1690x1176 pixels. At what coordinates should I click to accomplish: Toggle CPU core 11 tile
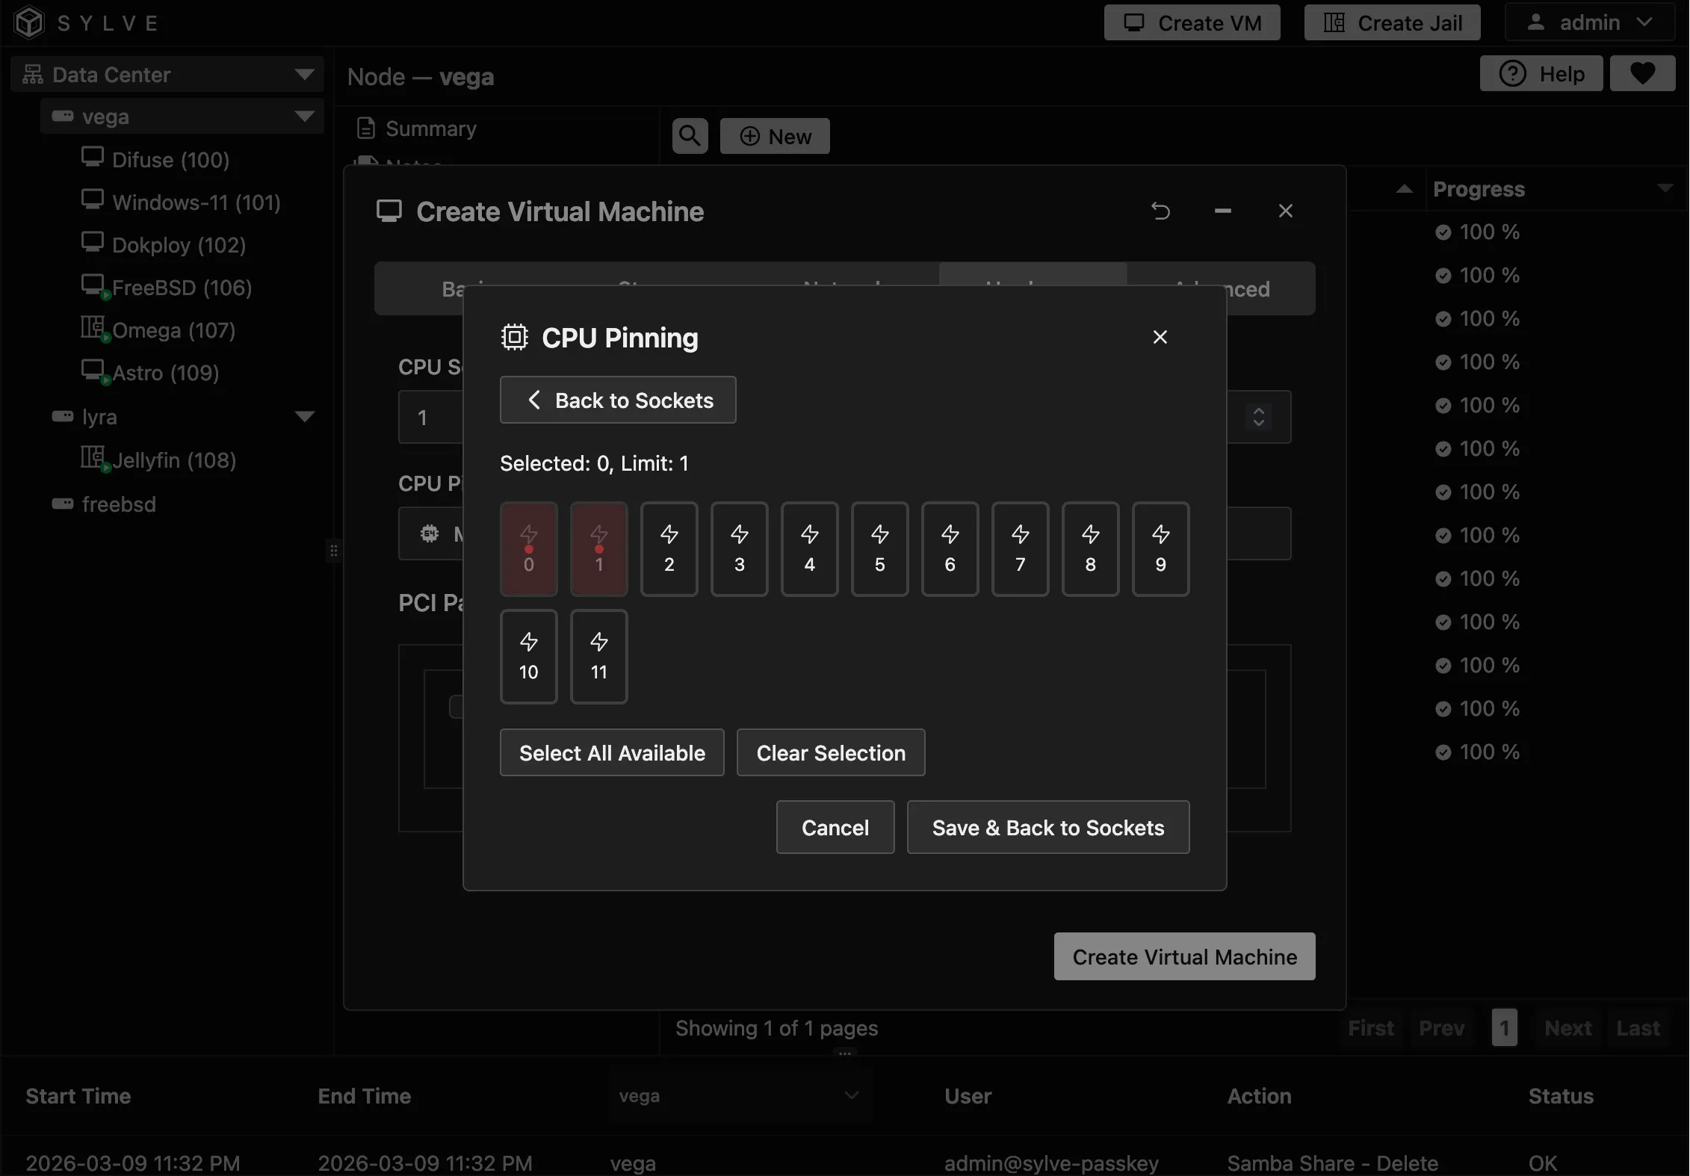point(598,656)
